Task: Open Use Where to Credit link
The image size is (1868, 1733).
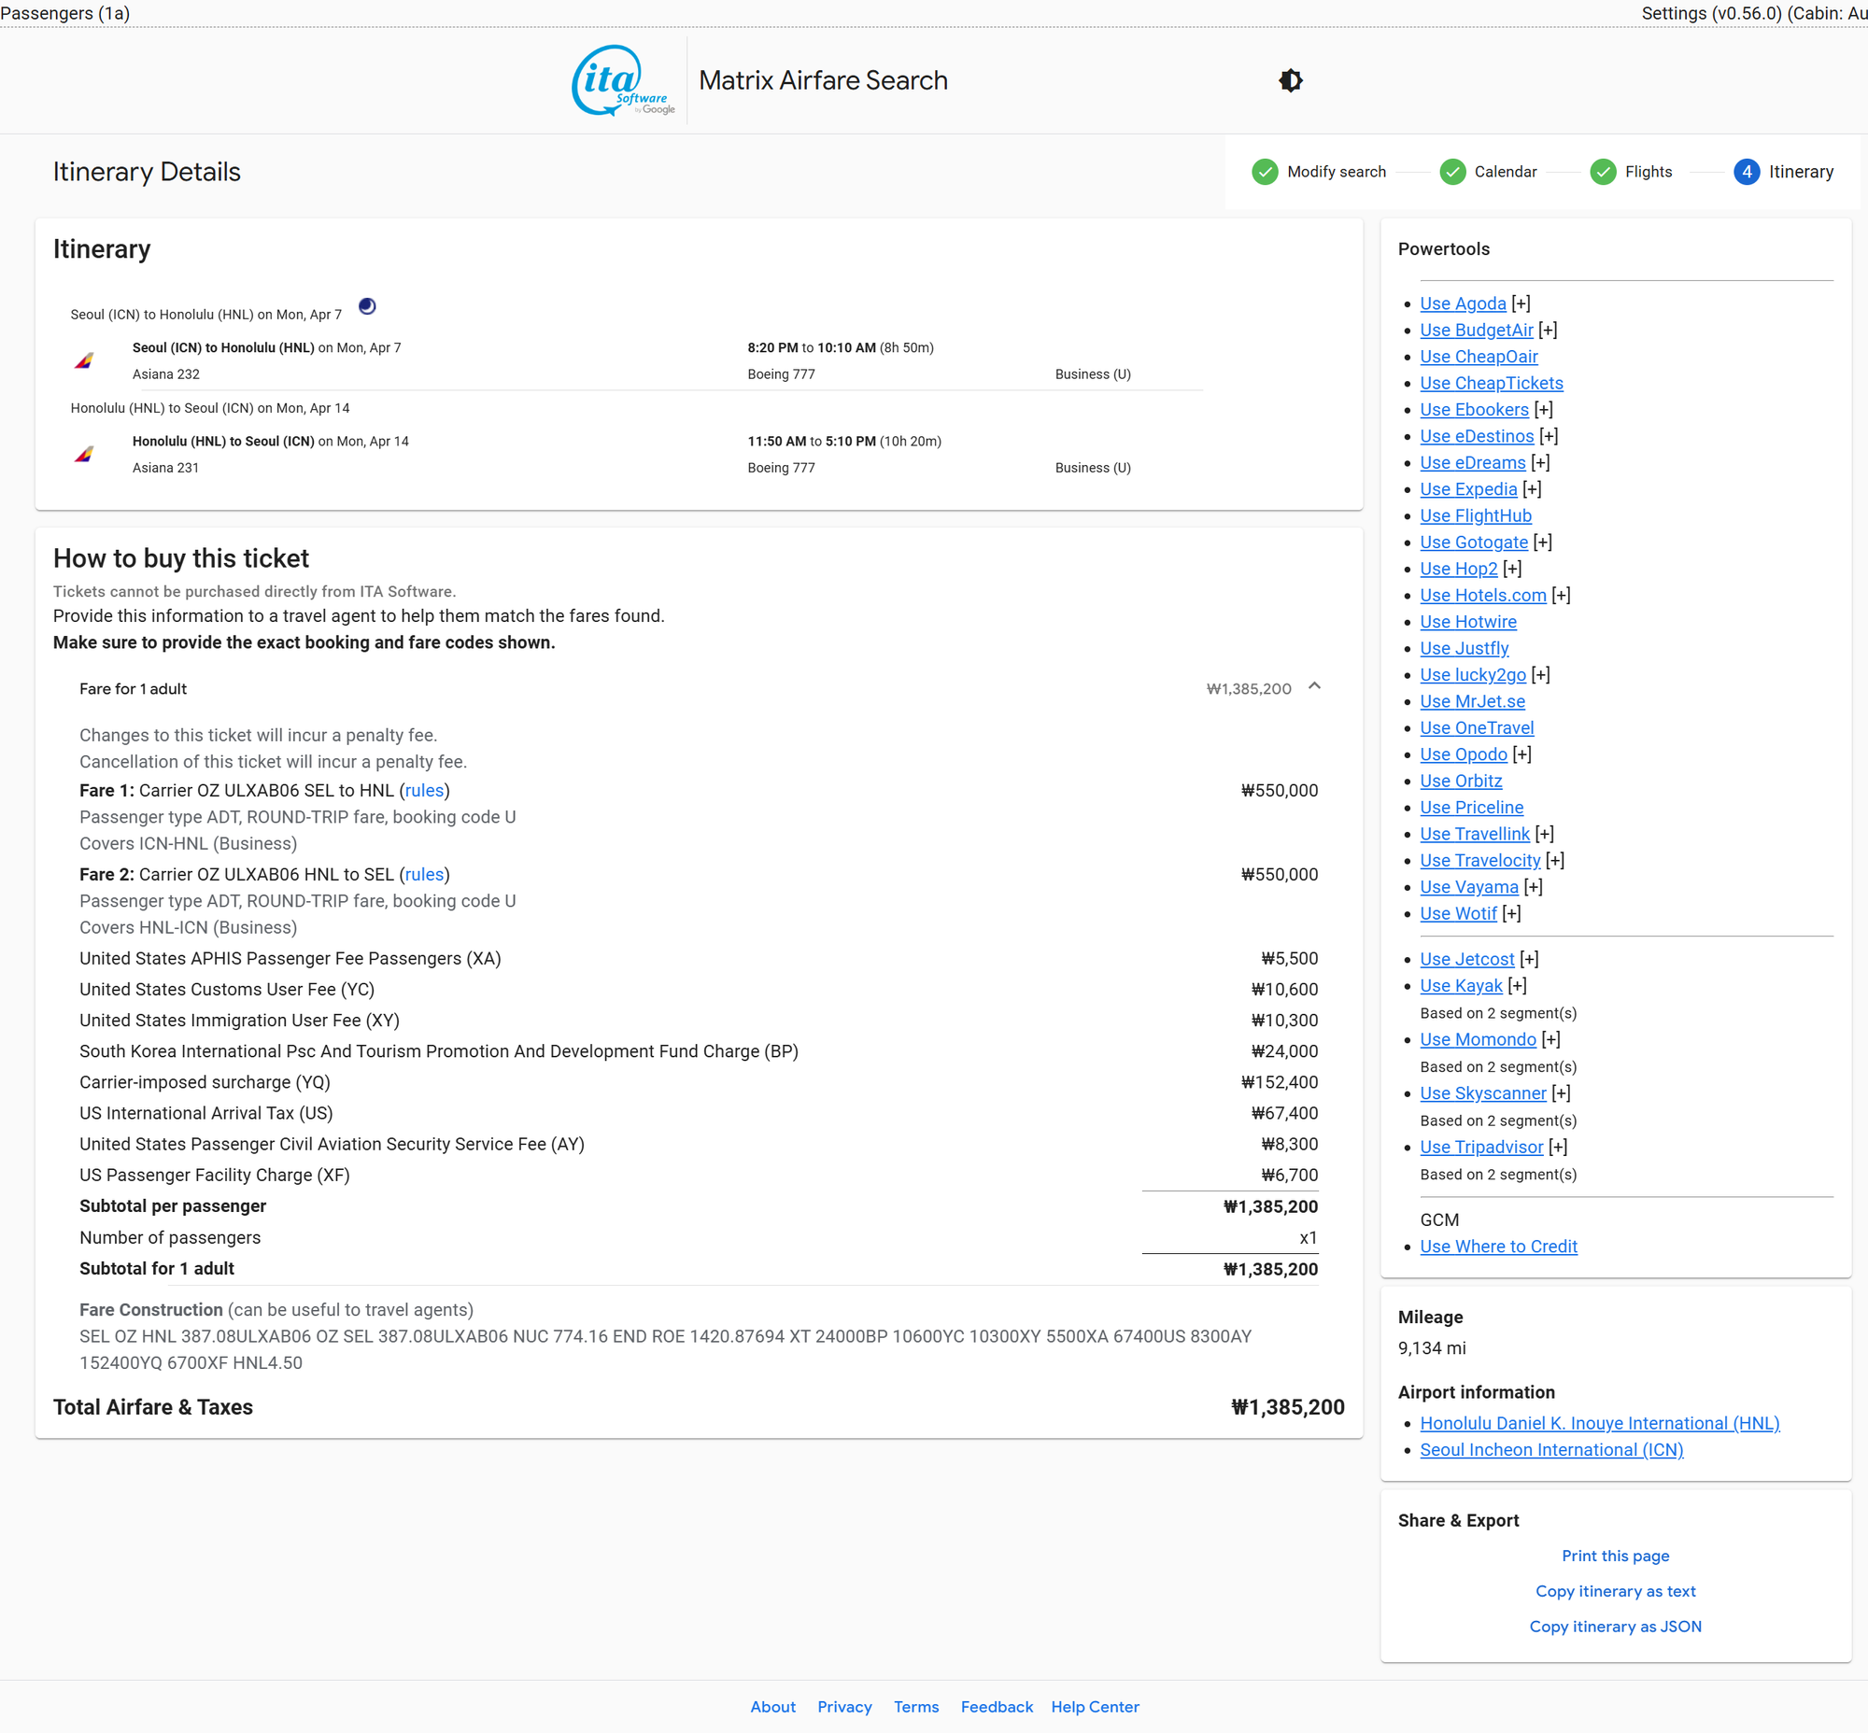Action: (1498, 1247)
